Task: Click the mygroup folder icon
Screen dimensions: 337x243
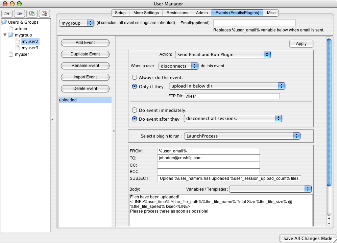Action: click(x=11, y=35)
